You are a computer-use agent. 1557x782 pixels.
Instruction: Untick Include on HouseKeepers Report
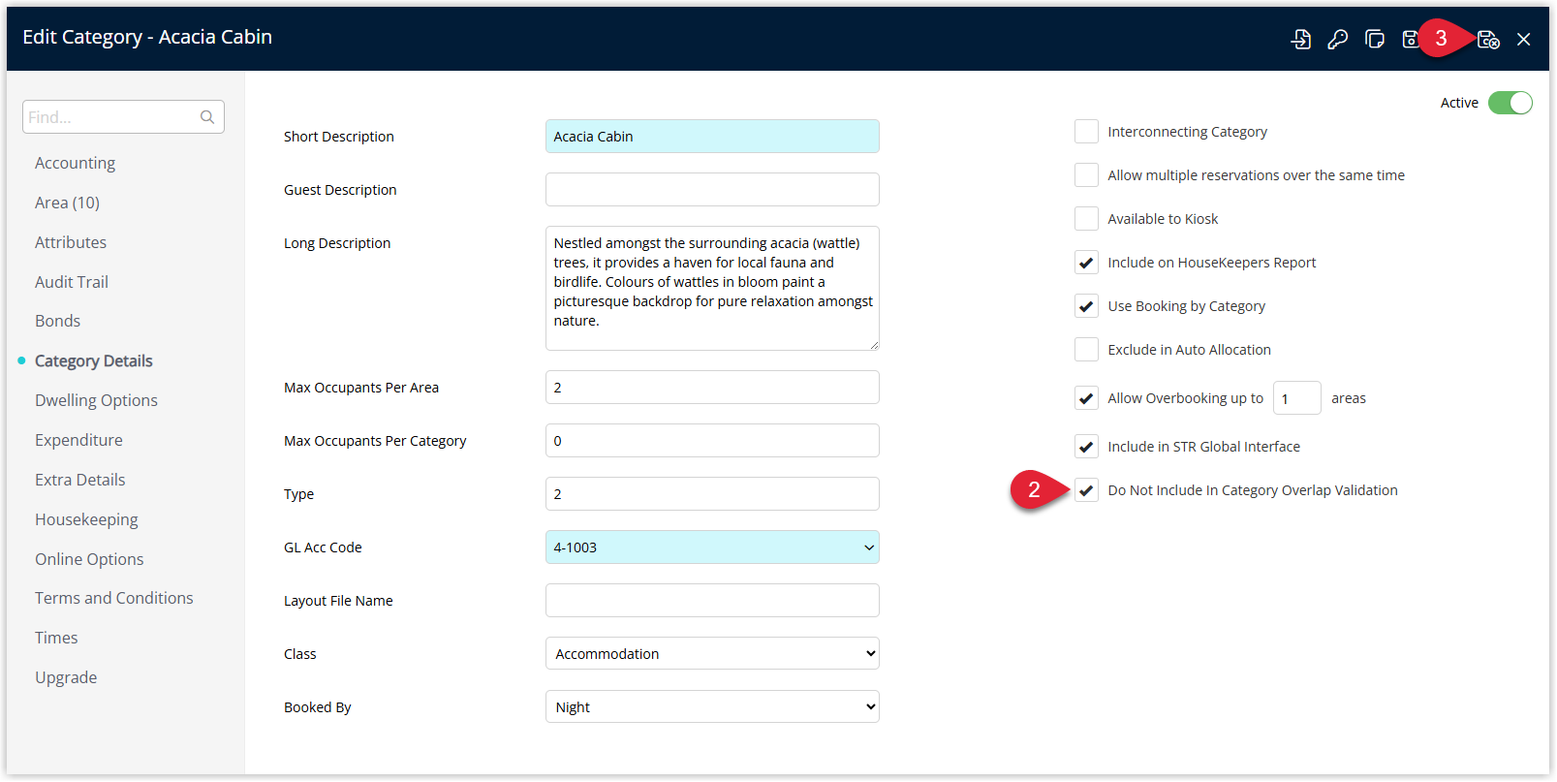click(1086, 263)
